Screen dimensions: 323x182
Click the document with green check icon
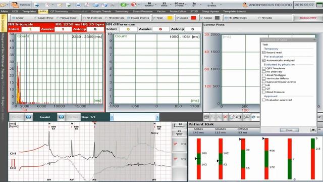click(x=69, y=5)
